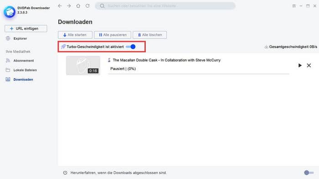The image size is (319, 179).
Task: Click the Macallan Double Cask download title
Action: 167,60
